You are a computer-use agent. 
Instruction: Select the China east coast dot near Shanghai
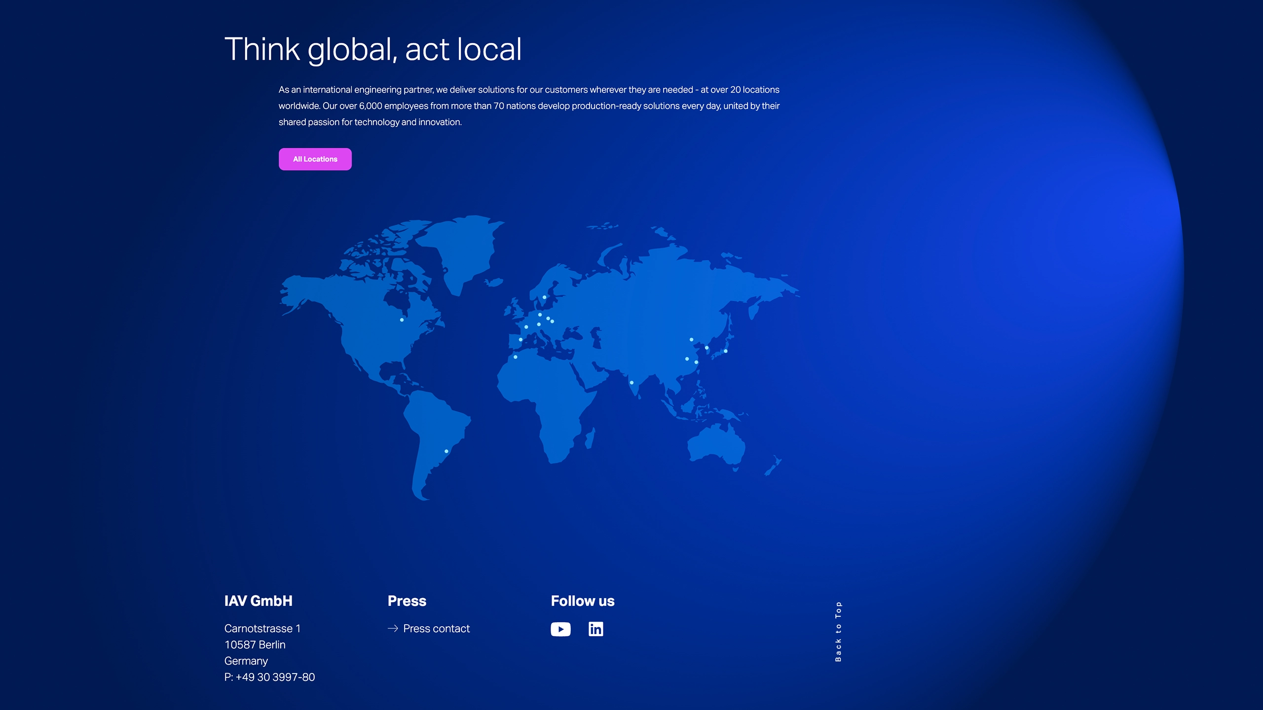pyautogui.click(x=696, y=362)
